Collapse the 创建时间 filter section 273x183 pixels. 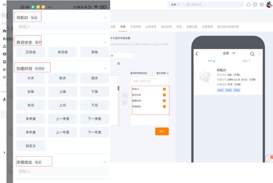(105, 68)
